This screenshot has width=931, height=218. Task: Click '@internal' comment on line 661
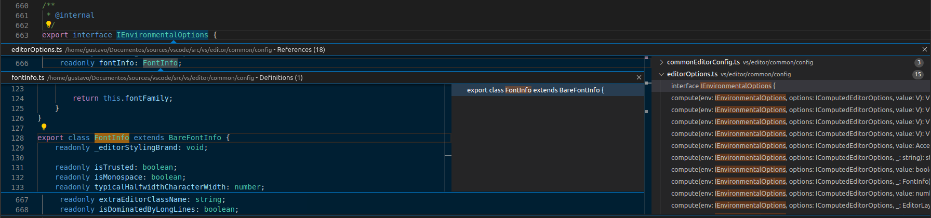coord(75,15)
